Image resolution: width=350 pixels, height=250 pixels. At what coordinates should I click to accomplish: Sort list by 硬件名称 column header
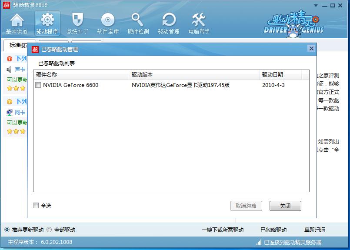81,75
